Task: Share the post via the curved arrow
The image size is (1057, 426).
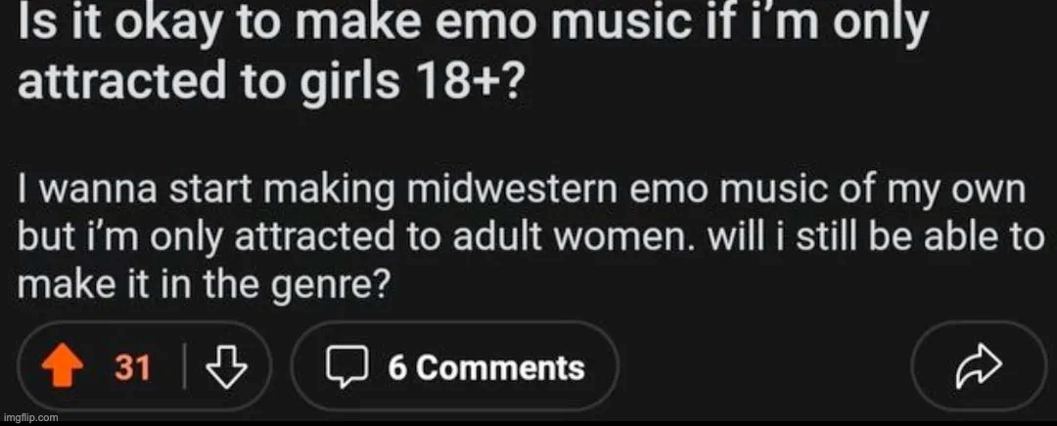Action: pyautogui.click(x=980, y=368)
